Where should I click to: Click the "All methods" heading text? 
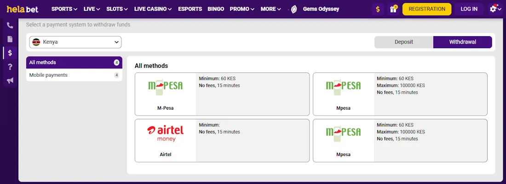(151, 66)
